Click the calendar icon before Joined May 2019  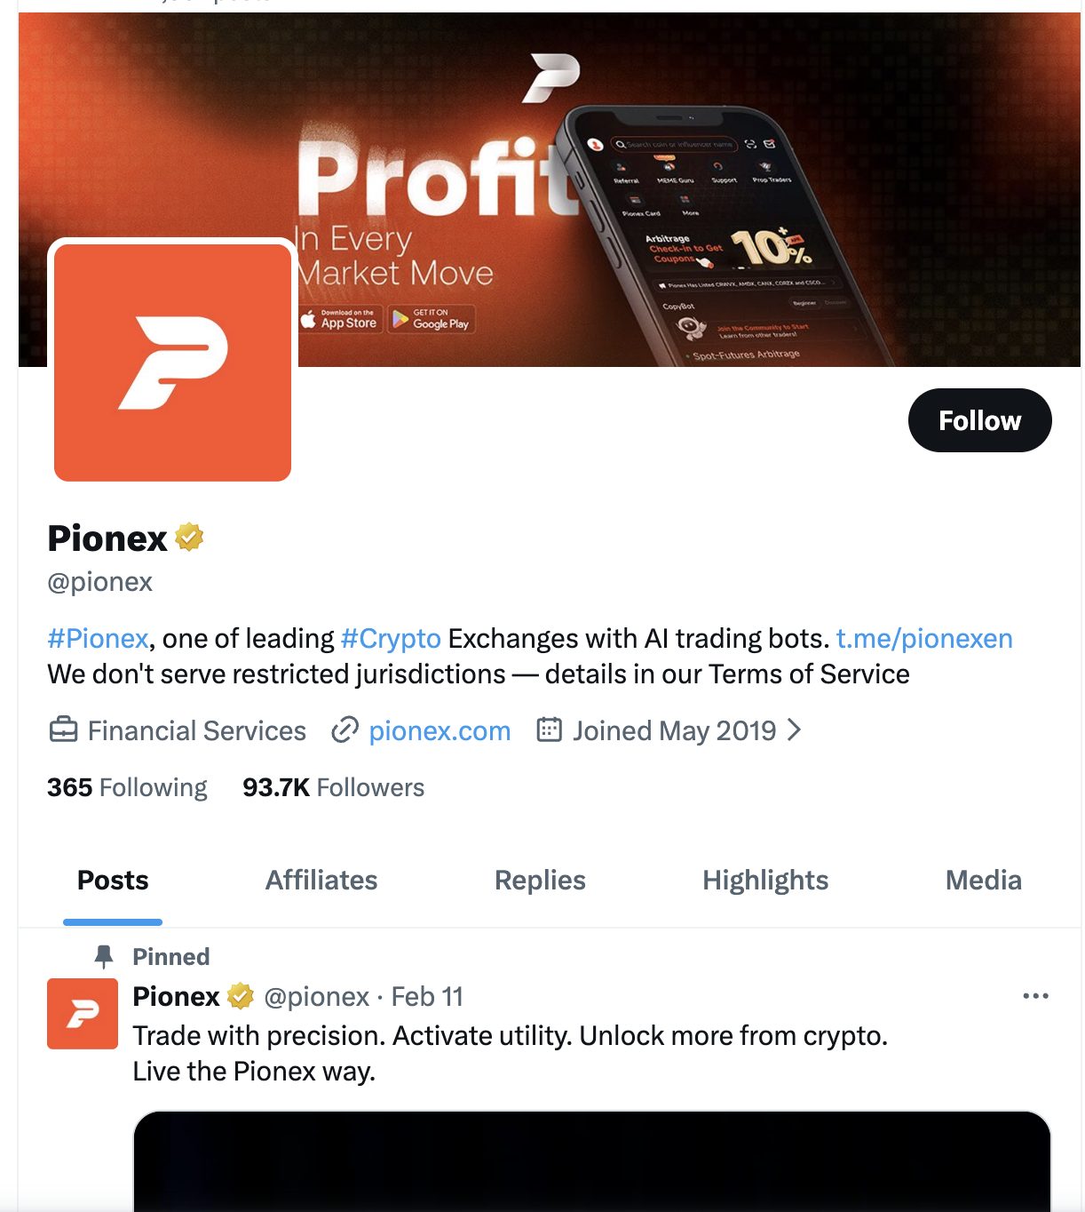pyautogui.click(x=550, y=730)
